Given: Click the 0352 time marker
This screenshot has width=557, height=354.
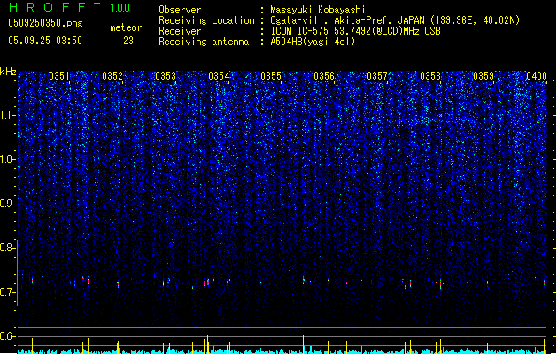Looking at the screenshot, I should coord(112,76).
